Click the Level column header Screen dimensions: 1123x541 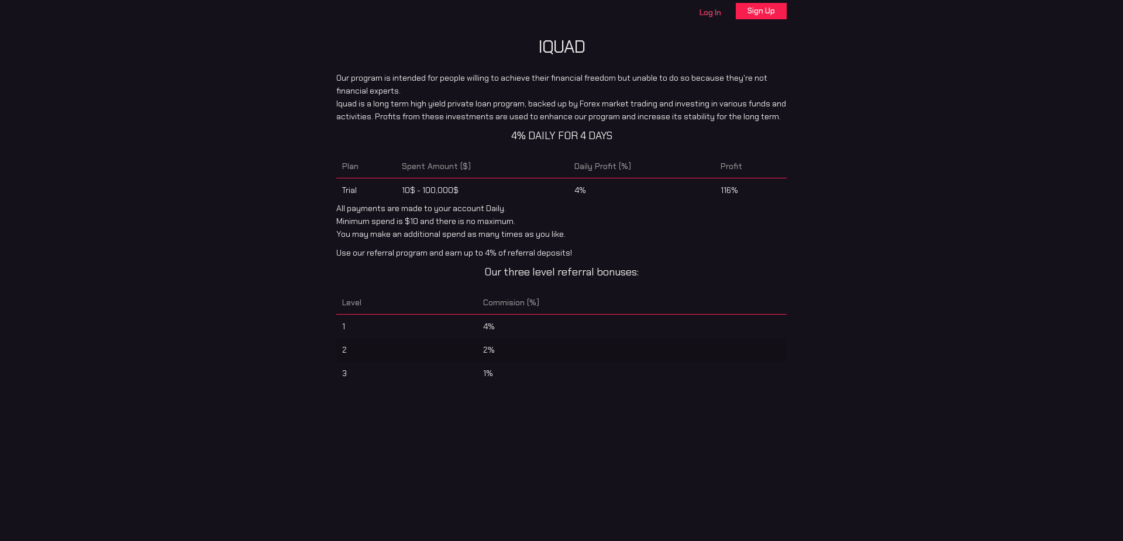[x=352, y=302]
